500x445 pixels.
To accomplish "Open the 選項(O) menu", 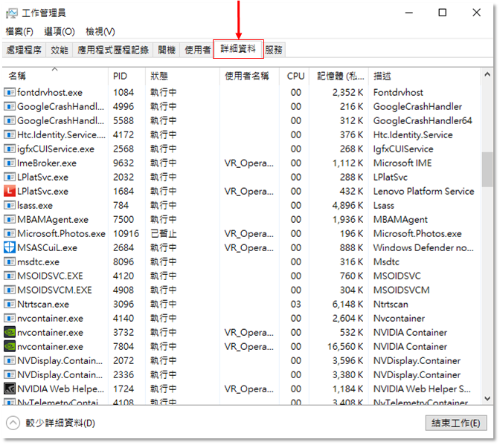I will [60, 31].
